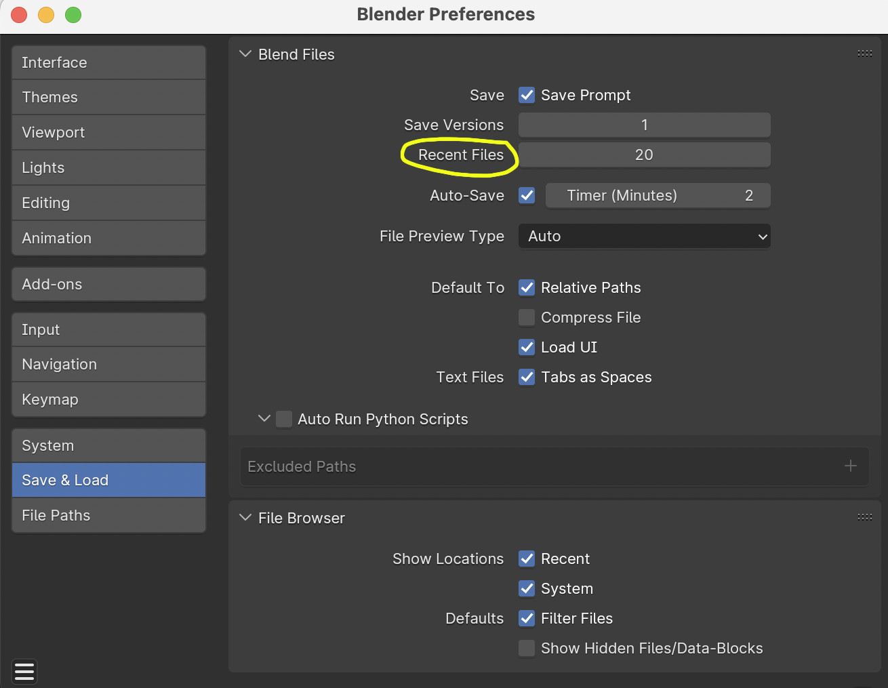Switch to System preferences

tap(108, 445)
